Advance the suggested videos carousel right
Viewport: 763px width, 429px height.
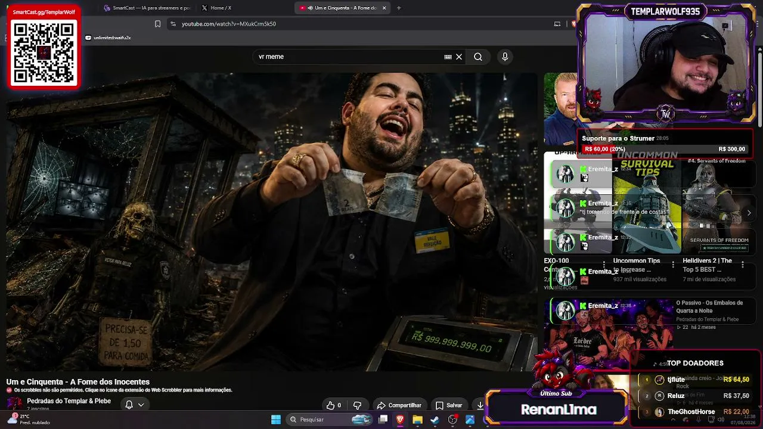749,213
